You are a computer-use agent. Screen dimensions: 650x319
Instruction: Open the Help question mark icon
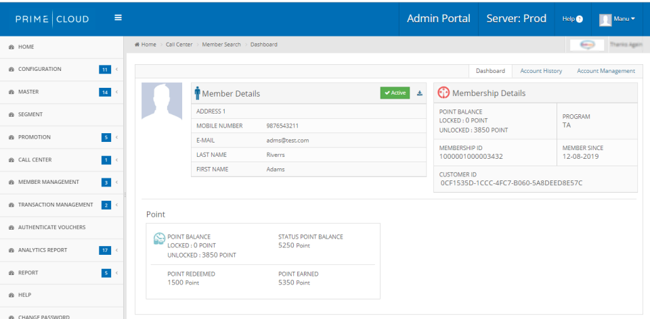[580, 19]
